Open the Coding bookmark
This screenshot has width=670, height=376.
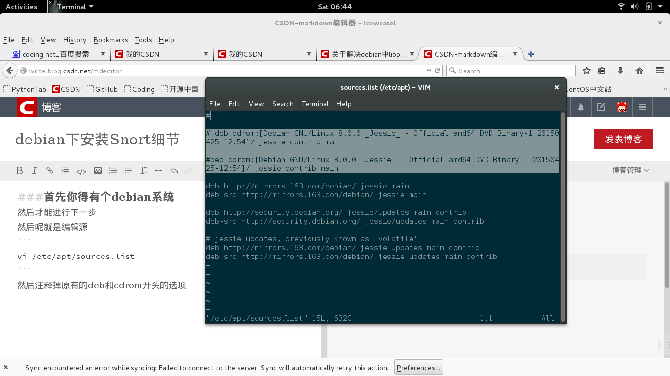139,89
